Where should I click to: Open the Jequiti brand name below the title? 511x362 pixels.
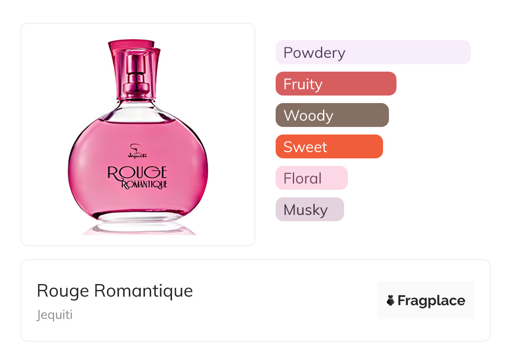tap(55, 315)
